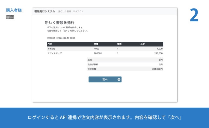Click the 280000 unit price cell
209x128 pixels.
(98, 53)
